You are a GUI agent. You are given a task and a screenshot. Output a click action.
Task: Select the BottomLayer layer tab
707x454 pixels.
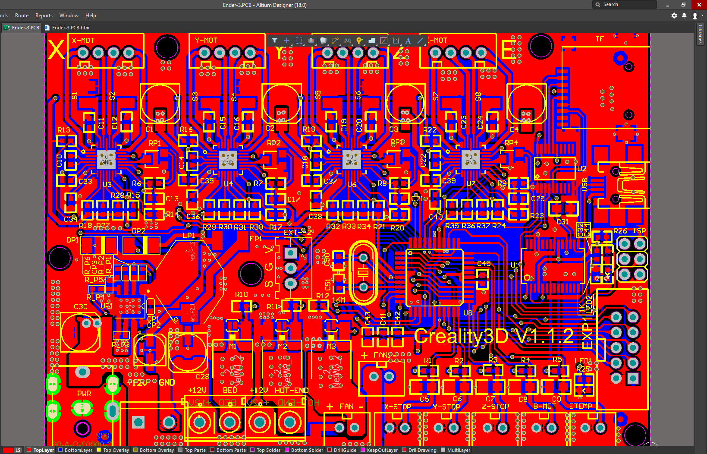click(75, 450)
